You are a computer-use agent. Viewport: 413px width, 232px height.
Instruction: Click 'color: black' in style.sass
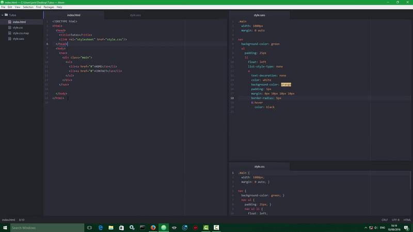point(264,107)
